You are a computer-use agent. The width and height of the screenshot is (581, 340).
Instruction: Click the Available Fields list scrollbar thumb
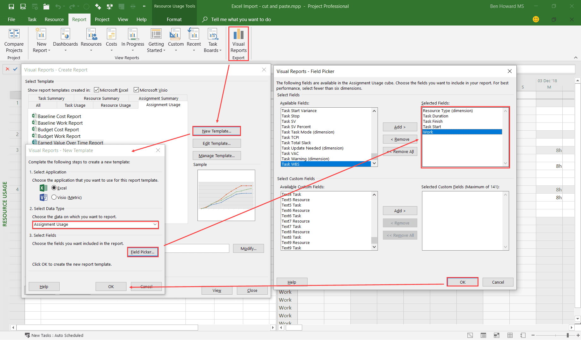374,156
